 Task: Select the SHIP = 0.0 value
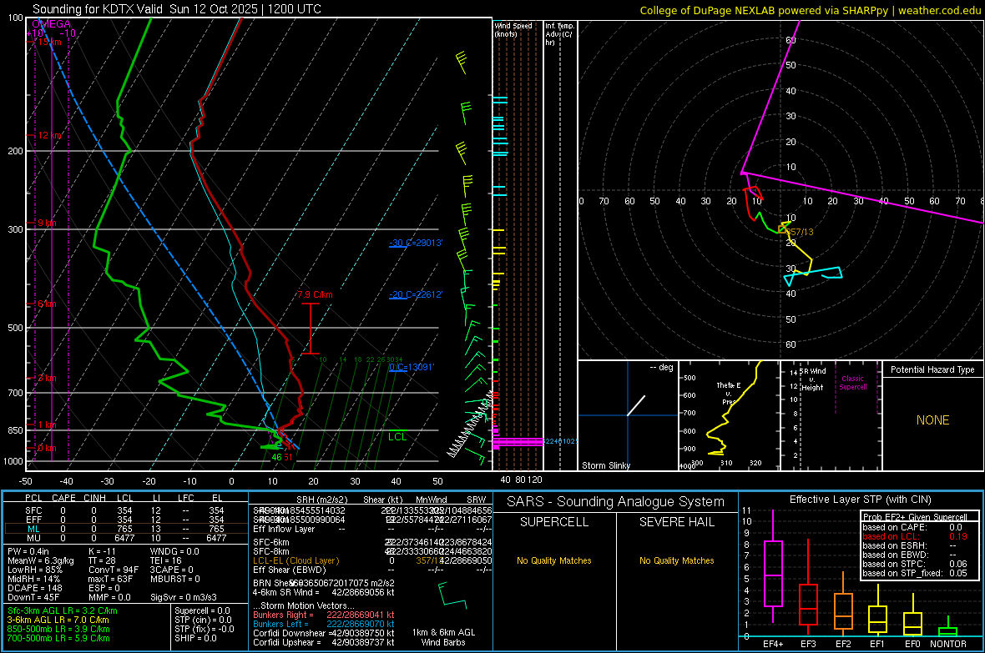point(194,638)
